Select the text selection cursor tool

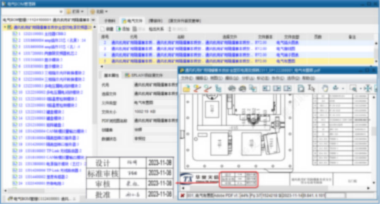(x=312, y=89)
